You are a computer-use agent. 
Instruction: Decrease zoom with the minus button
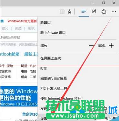(x=91, y=46)
